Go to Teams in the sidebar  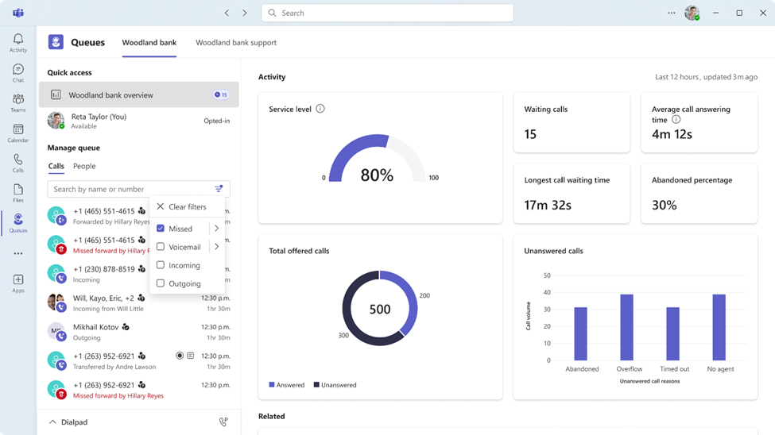(18, 102)
